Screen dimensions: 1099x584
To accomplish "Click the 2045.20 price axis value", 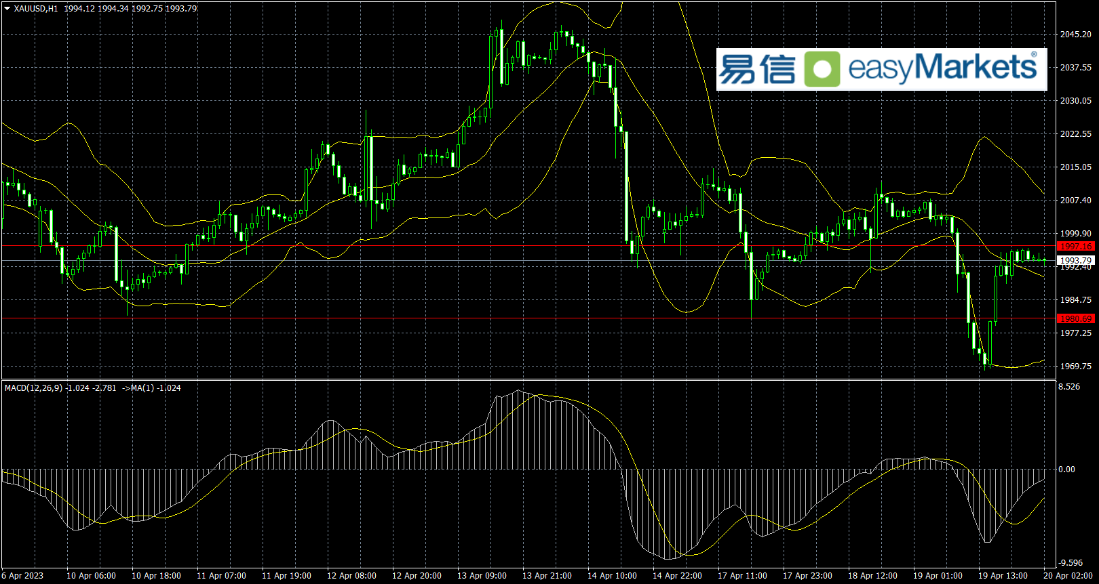I will point(1076,34).
